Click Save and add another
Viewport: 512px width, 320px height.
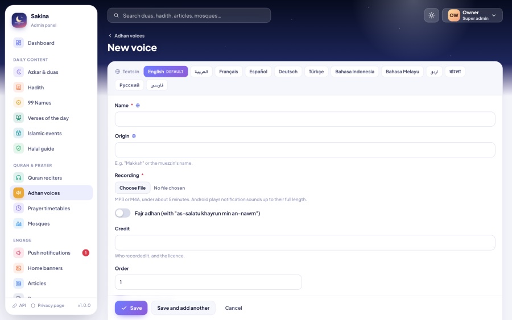click(183, 307)
